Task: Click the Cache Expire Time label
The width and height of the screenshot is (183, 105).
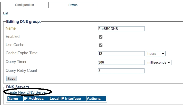Action: pos(22,53)
